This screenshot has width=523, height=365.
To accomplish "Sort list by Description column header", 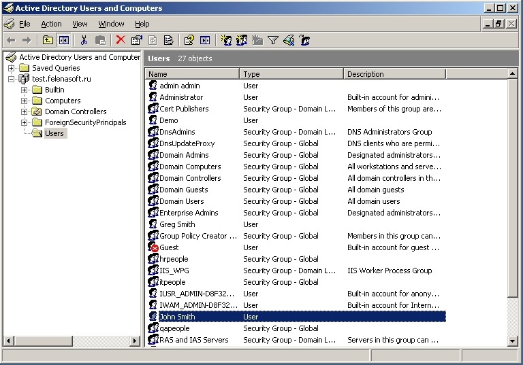I will (x=394, y=74).
